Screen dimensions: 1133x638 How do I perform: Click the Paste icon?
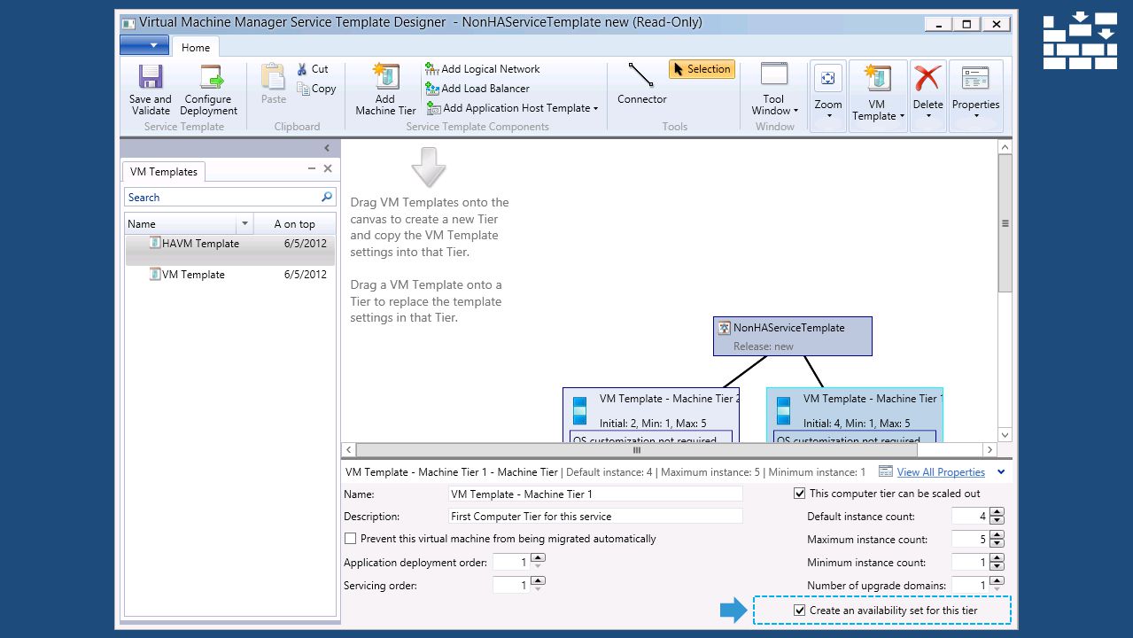(274, 77)
